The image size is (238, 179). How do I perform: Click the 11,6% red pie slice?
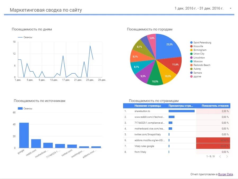tap(172, 65)
